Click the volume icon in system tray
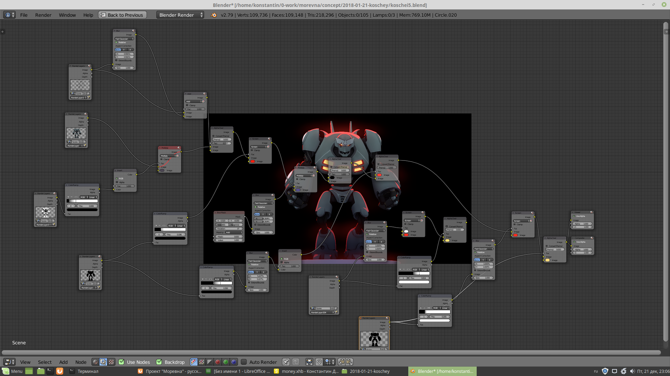The width and height of the screenshot is (670, 376). 632,371
